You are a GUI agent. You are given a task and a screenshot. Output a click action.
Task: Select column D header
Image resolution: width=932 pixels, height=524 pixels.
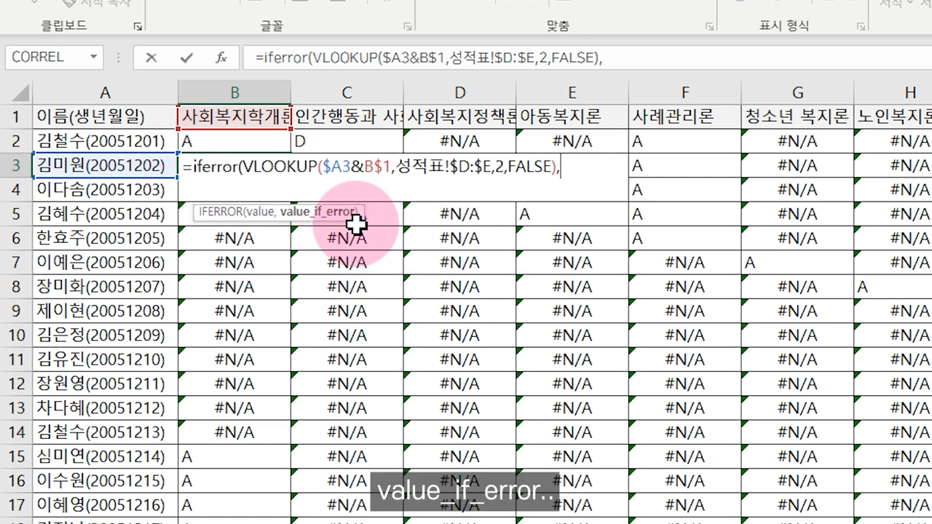pyautogui.click(x=459, y=92)
